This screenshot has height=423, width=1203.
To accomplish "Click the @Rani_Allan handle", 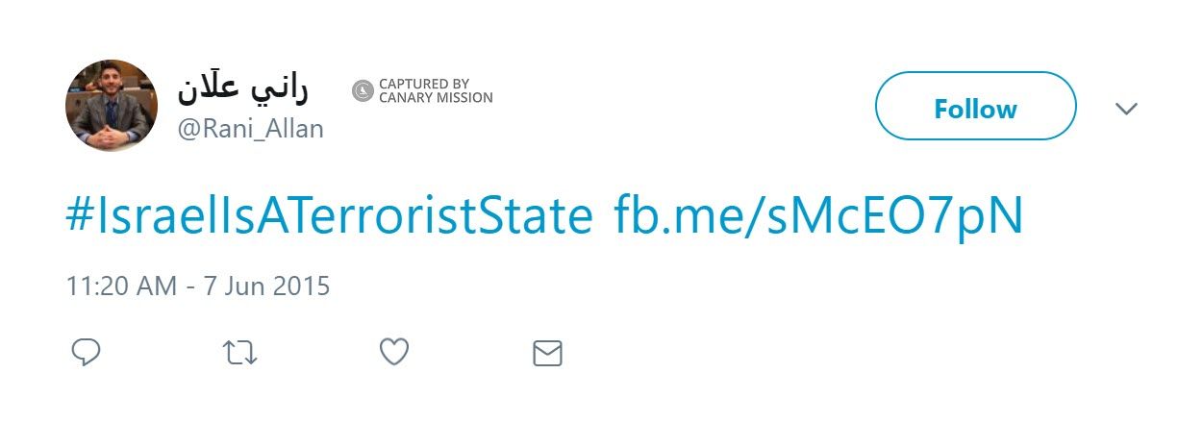I will pos(250,129).
